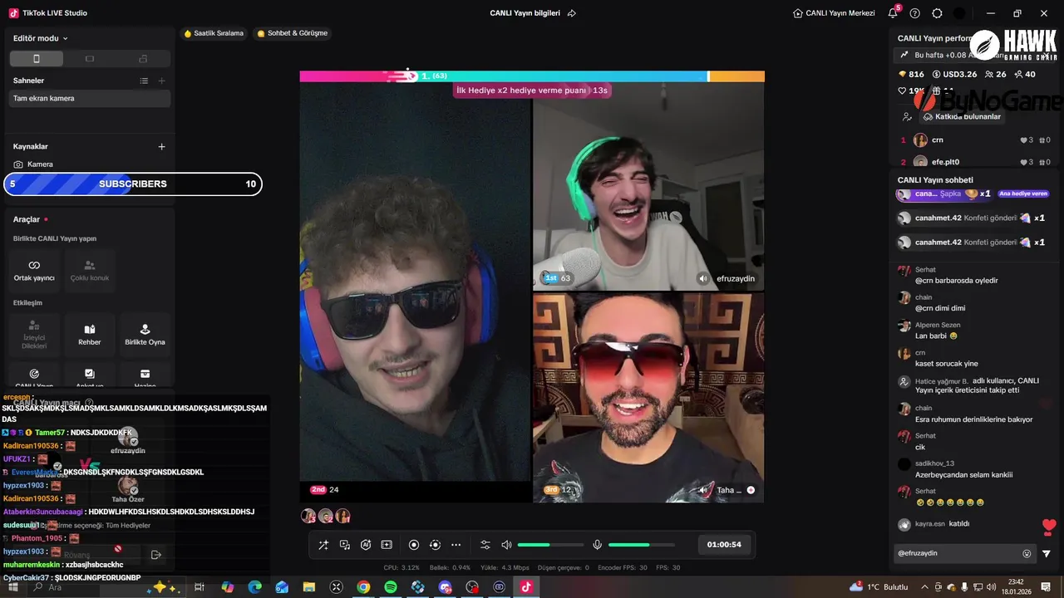Open the İzleyici Dilekleri tool
This screenshot has width=1064, height=598.
pyautogui.click(x=34, y=335)
